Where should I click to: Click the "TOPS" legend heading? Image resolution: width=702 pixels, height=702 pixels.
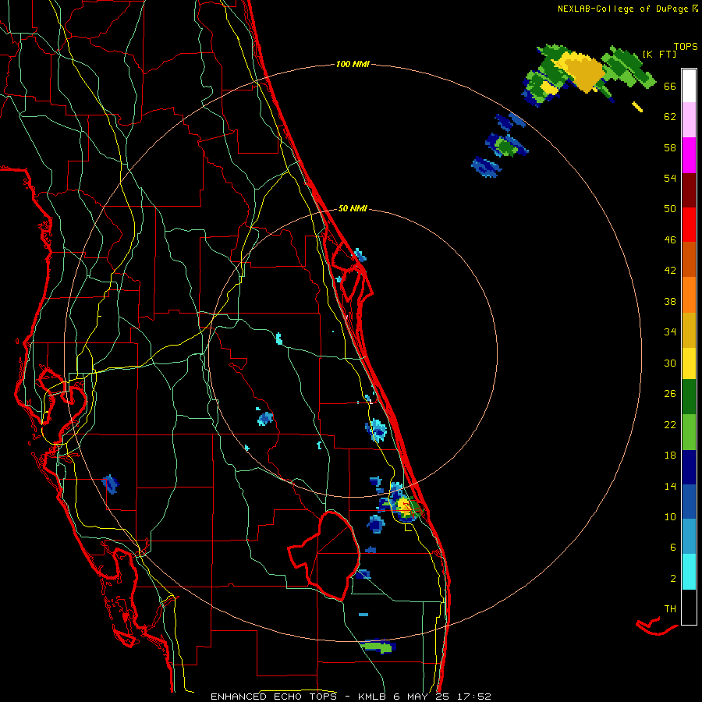pos(686,46)
